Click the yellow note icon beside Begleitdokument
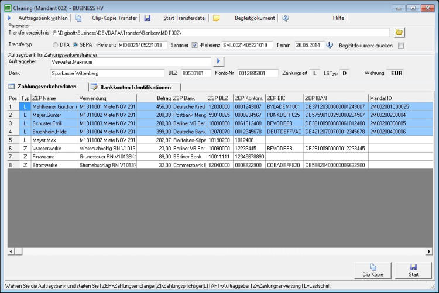The width and height of the screenshot is (439, 293). click(x=216, y=18)
